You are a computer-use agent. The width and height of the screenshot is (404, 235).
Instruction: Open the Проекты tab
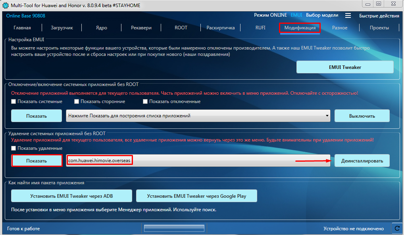[x=379, y=28]
